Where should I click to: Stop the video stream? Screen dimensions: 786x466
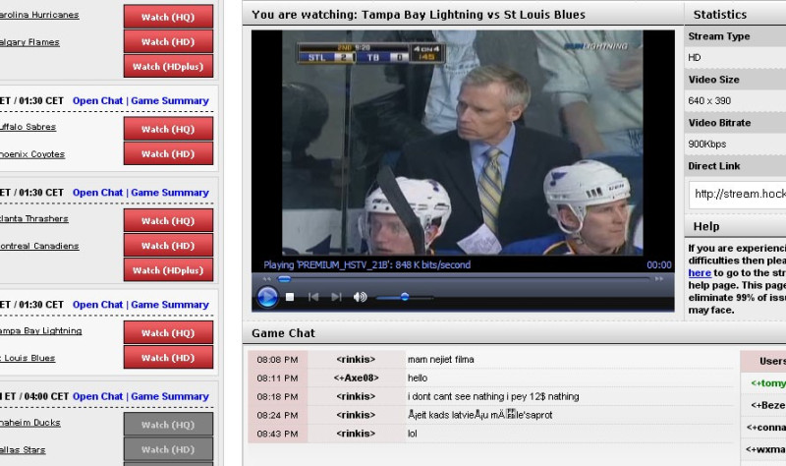[x=290, y=297]
